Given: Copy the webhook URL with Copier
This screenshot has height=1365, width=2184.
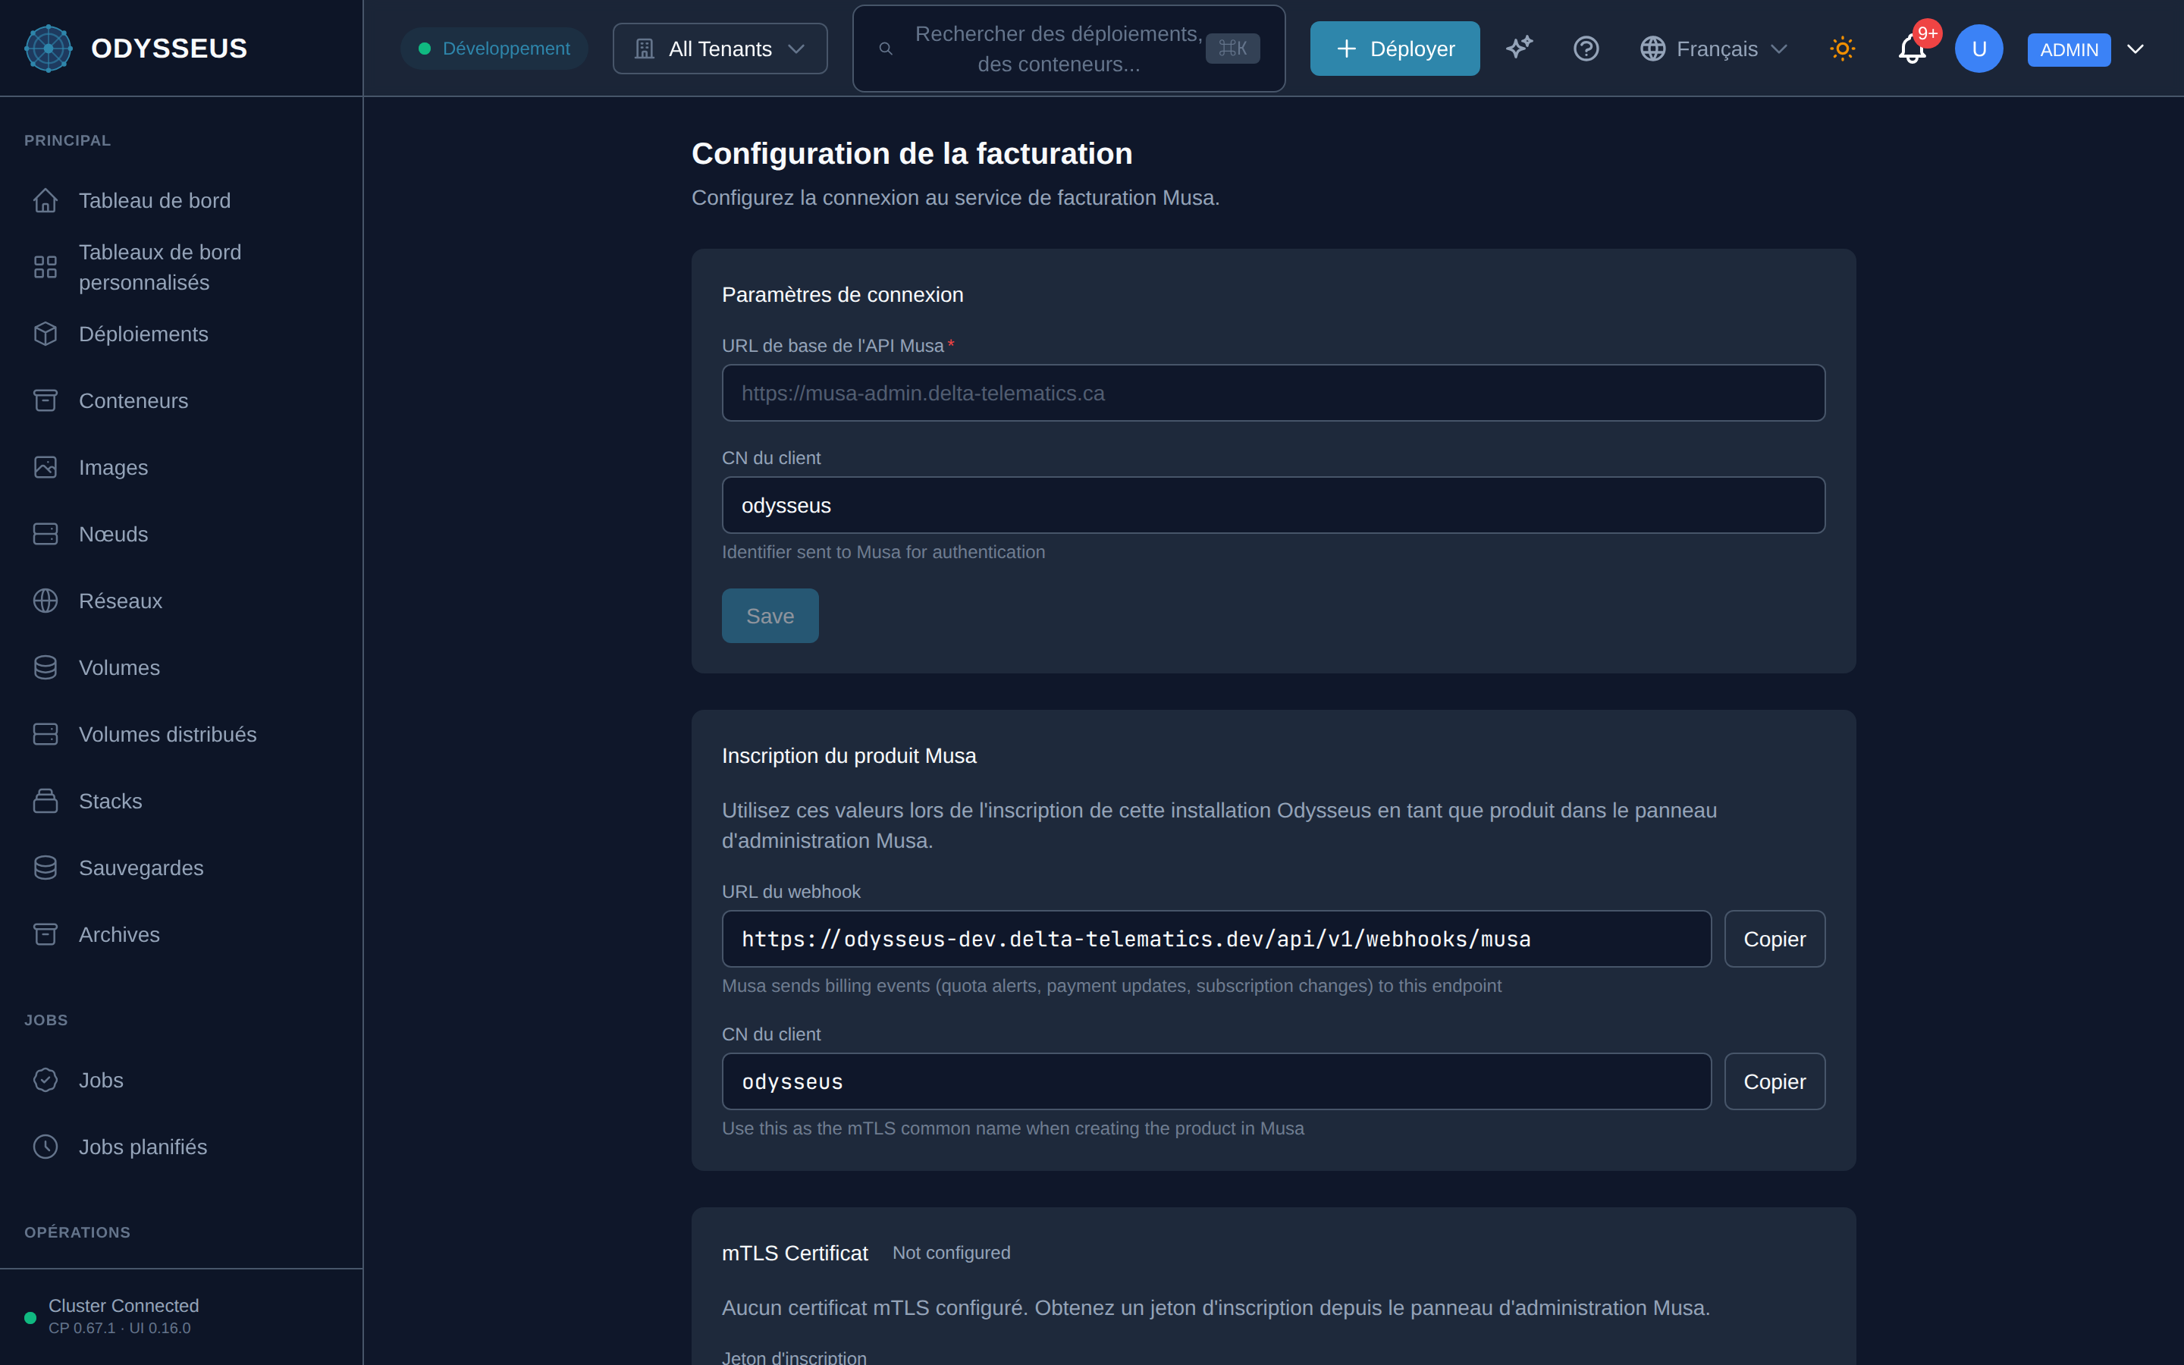Looking at the screenshot, I should (1774, 939).
